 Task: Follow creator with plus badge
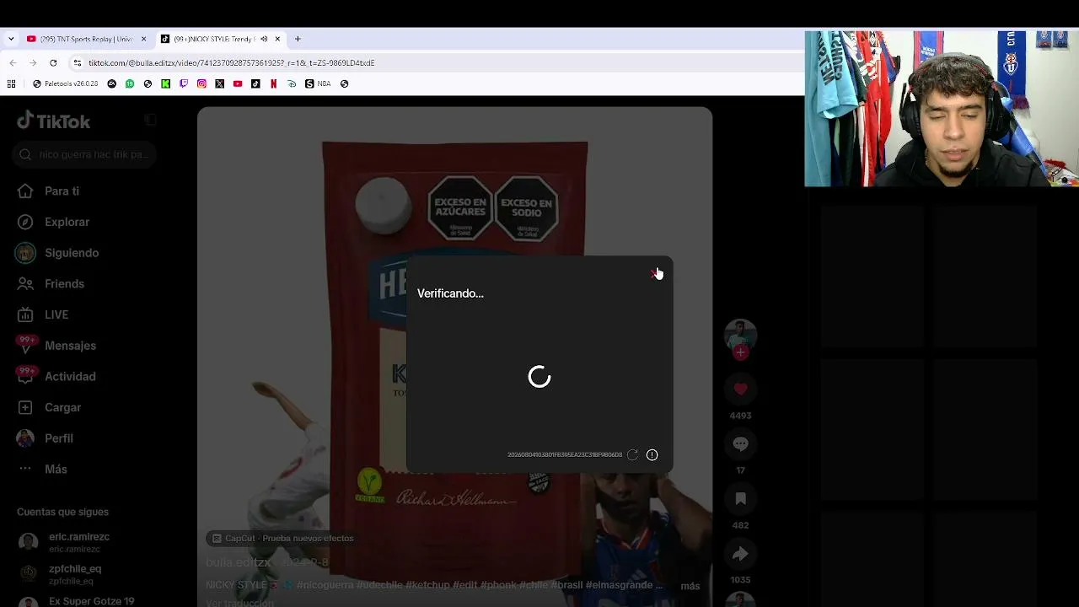pos(740,352)
